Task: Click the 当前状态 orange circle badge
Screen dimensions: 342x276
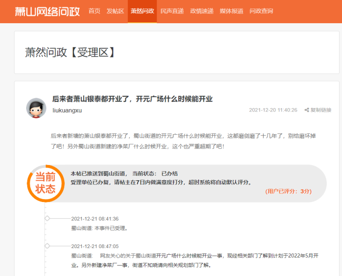Action: [46, 183]
